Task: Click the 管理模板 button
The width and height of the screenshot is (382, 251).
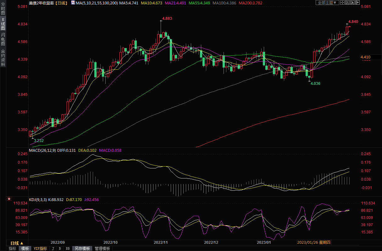Action: point(102,248)
